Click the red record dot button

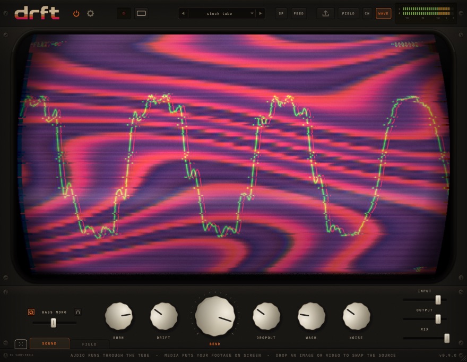[x=124, y=13]
